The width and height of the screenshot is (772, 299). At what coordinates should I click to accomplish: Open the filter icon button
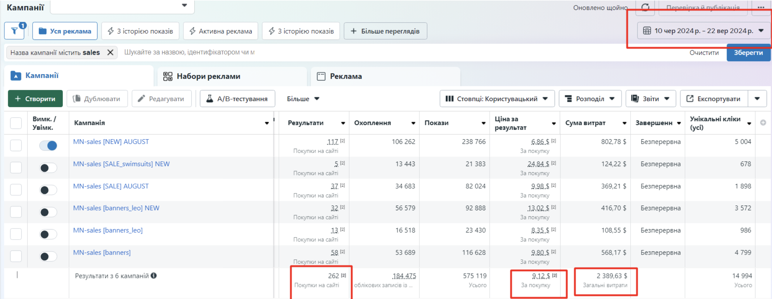tap(14, 31)
